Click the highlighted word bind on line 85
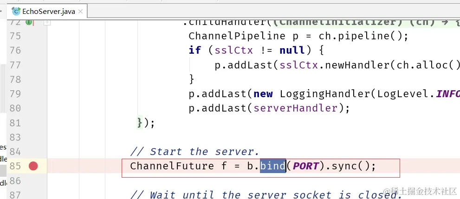The height and width of the screenshot is (199, 460). [273, 166]
